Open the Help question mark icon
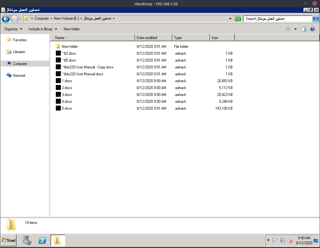 313,29
